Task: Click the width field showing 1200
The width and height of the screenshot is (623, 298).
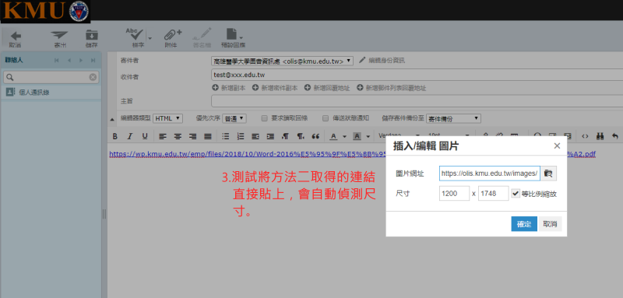Action: click(454, 194)
